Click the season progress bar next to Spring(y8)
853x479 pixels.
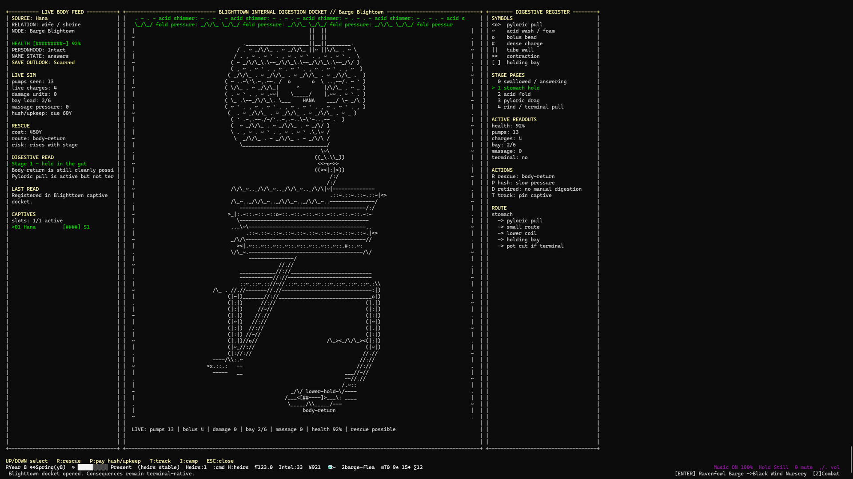point(92,467)
